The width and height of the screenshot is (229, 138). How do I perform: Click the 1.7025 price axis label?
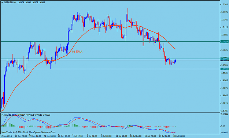coord(225,50)
